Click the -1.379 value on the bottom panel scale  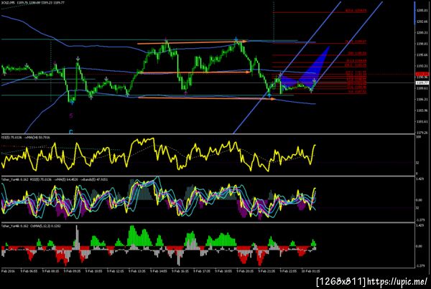point(420,265)
